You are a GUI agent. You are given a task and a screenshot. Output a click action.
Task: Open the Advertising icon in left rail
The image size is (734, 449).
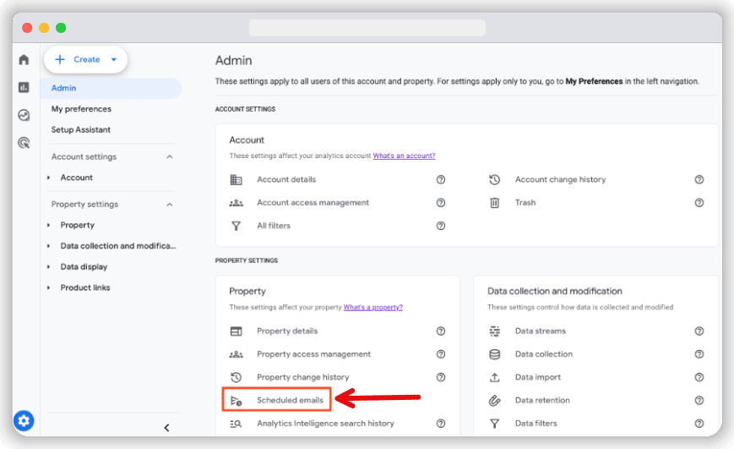[24, 143]
